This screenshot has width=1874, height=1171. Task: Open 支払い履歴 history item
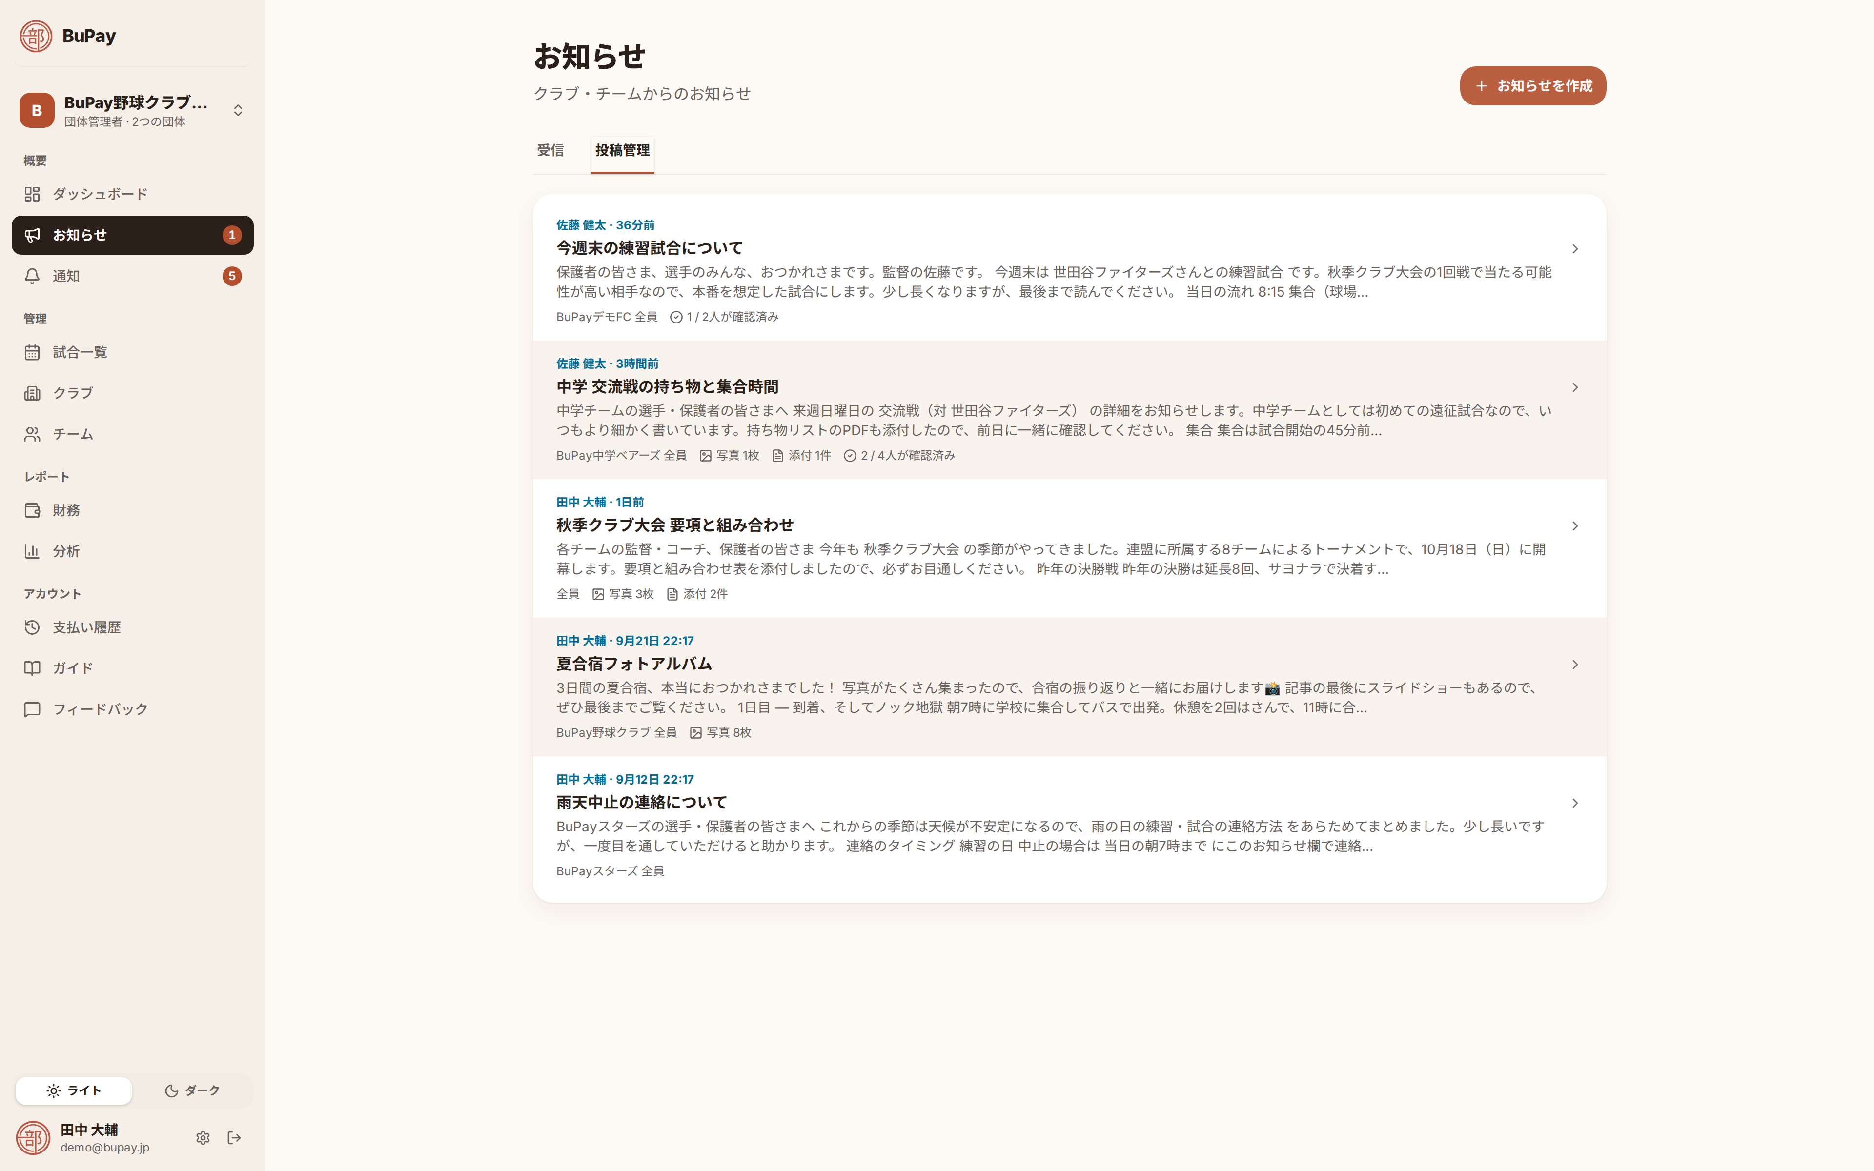pyautogui.click(x=132, y=627)
